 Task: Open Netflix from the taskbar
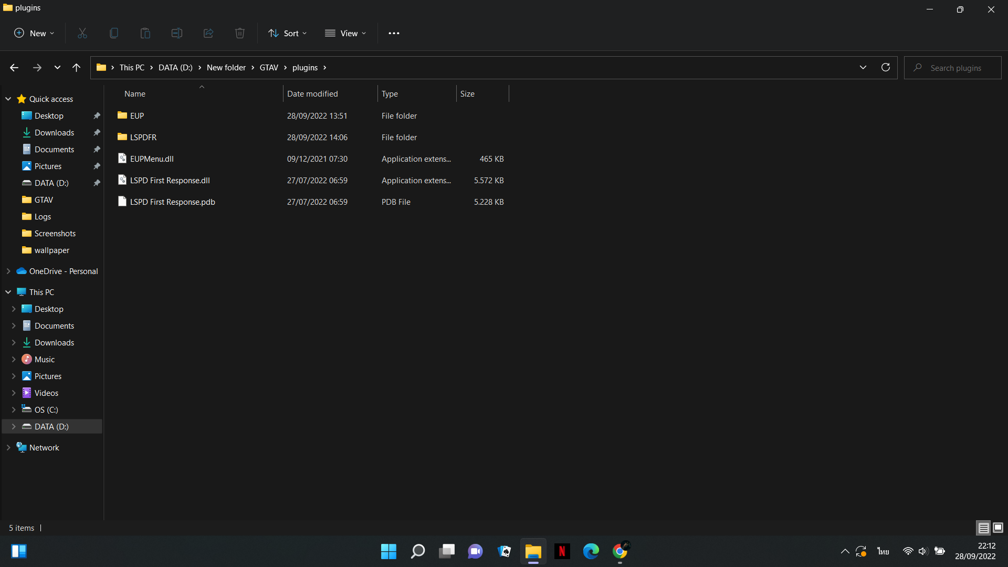pyautogui.click(x=562, y=551)
